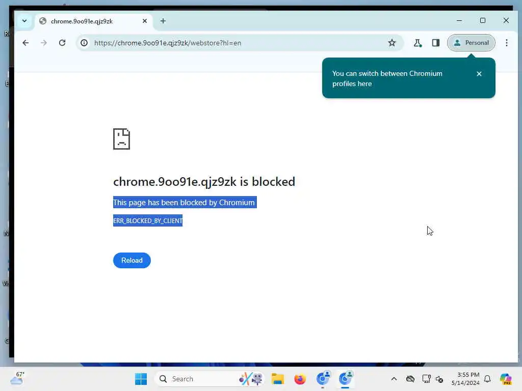Open Chrome Labs flask icon
The width and height of the screenshot is (522, 391).
(417, 43)
